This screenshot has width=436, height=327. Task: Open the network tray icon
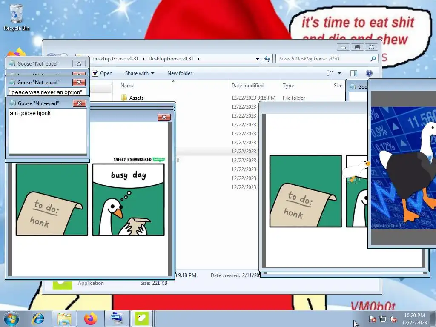click(x=383, y=319)
